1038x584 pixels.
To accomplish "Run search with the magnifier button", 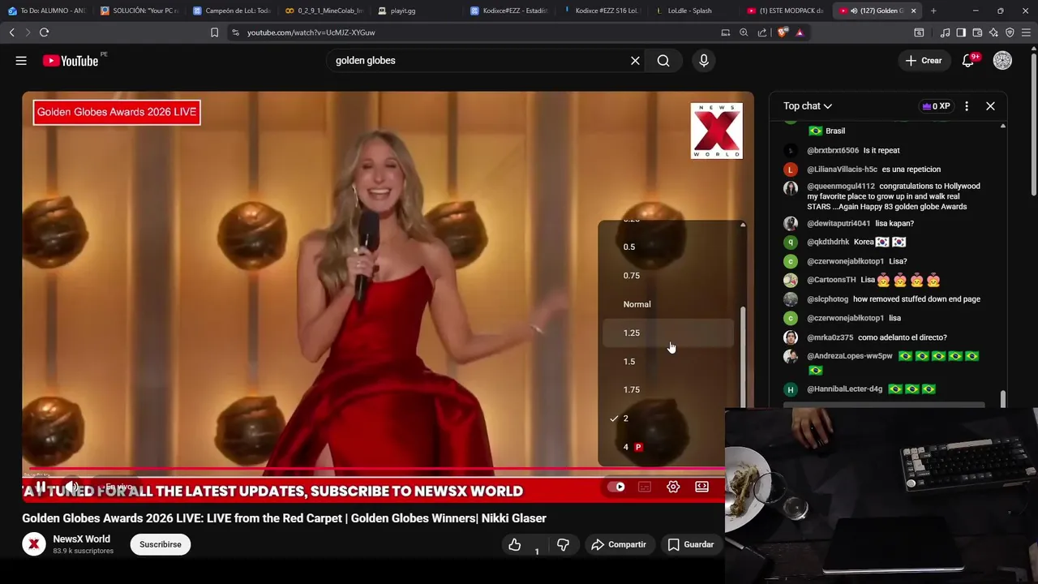I will (x=663, y=61).
